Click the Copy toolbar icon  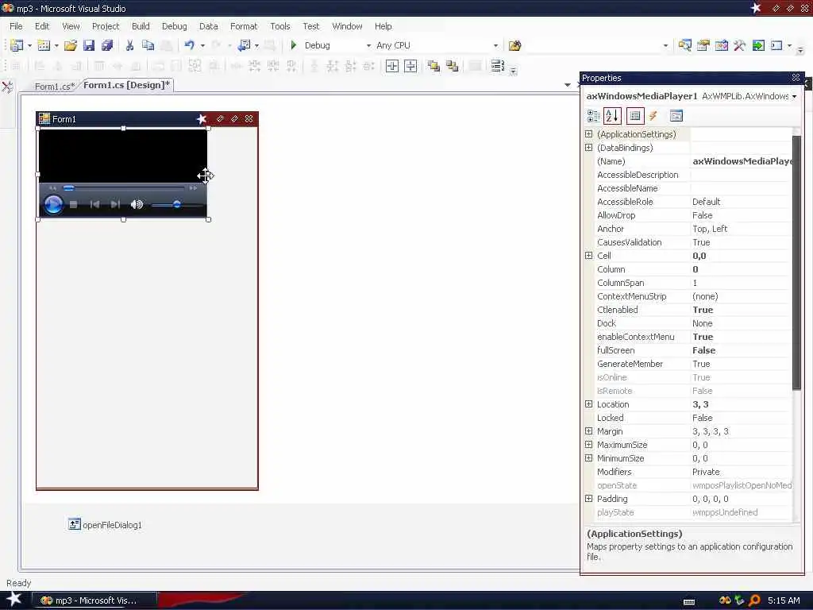point(148,45)
